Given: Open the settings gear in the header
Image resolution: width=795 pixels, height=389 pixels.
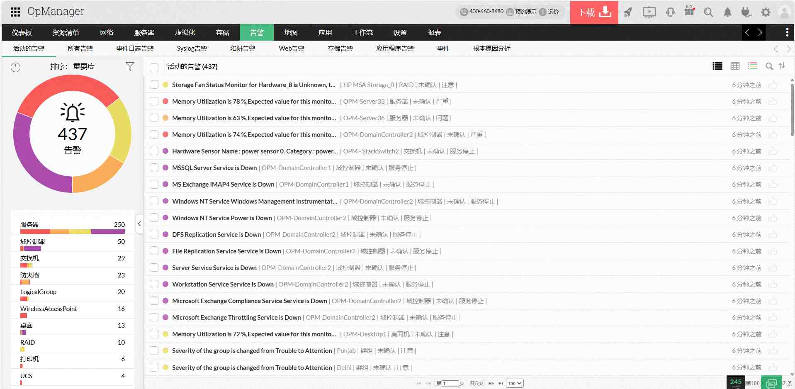Looking at the screenshot, I should (x=765, y=12).
